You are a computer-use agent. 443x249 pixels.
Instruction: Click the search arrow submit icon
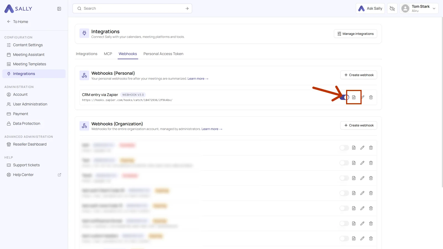coord(187,9)
